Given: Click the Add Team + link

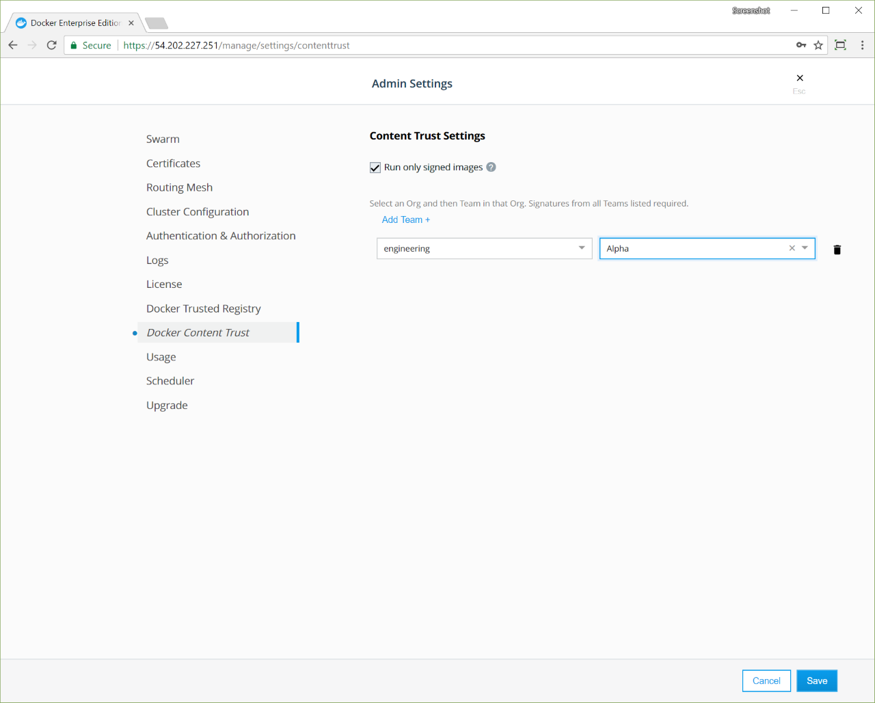Looking at the screenshot, I should tap(405, 220).
